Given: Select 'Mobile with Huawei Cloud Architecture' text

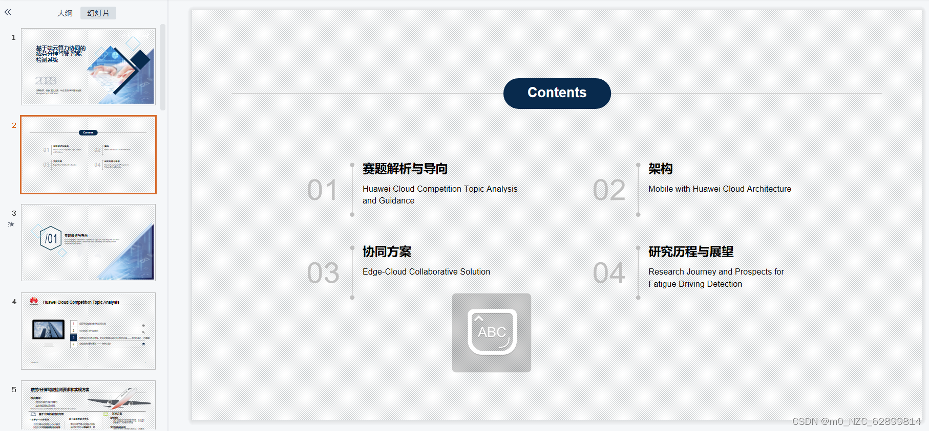Looking at the screenshot, I should (720, 189).
